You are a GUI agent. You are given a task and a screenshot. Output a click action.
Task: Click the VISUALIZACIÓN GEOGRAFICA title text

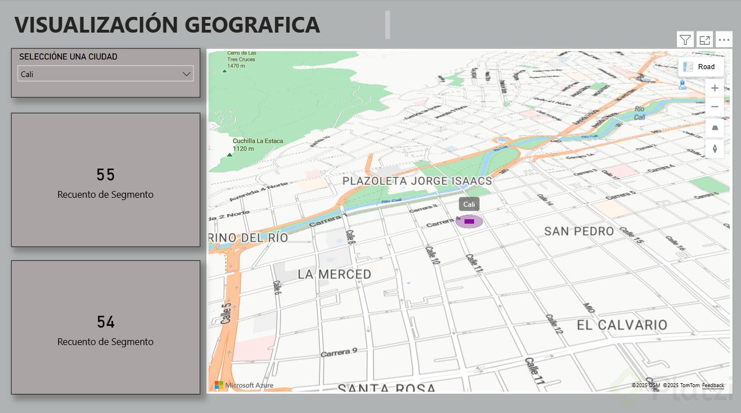[x=167, y=25]
